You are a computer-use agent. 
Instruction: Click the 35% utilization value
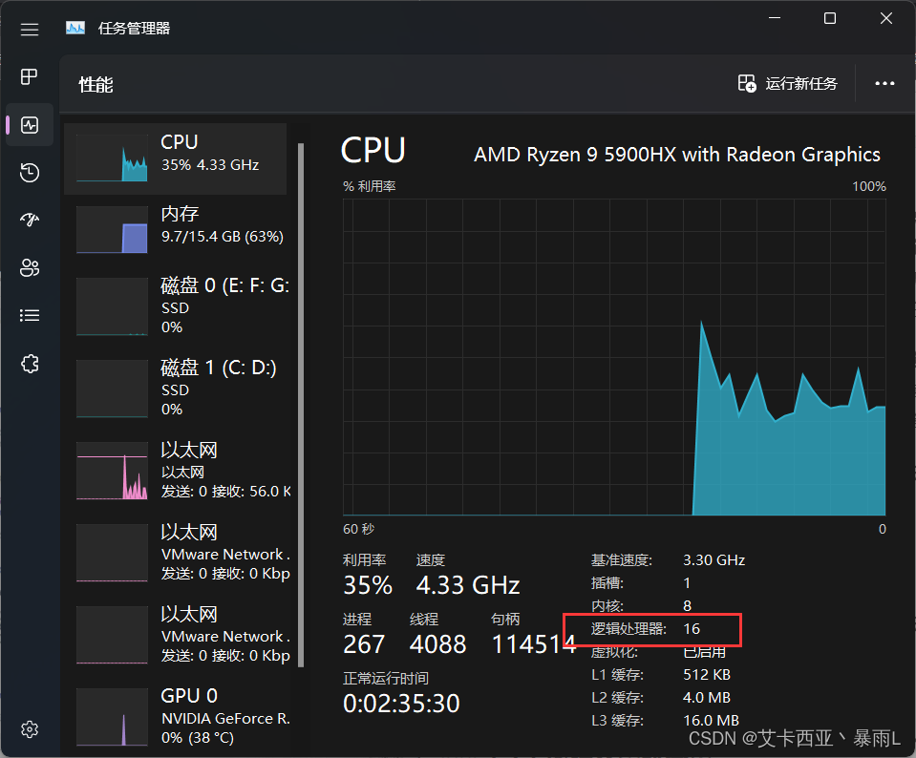click(368, 585)
